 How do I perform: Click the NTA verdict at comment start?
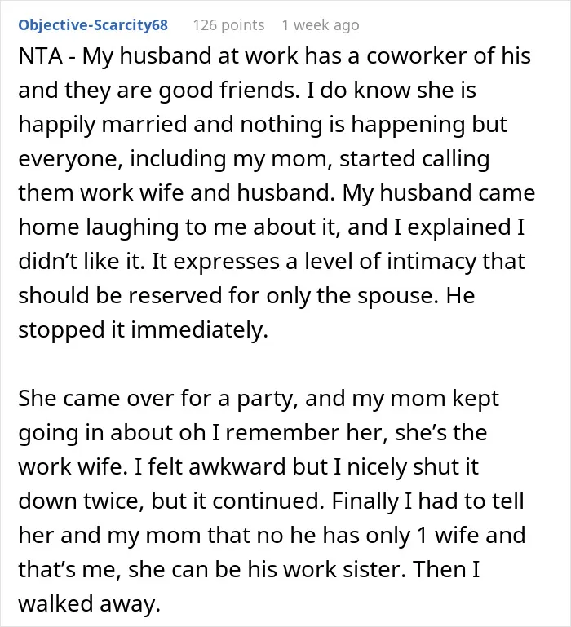click(x=41, y=55)
